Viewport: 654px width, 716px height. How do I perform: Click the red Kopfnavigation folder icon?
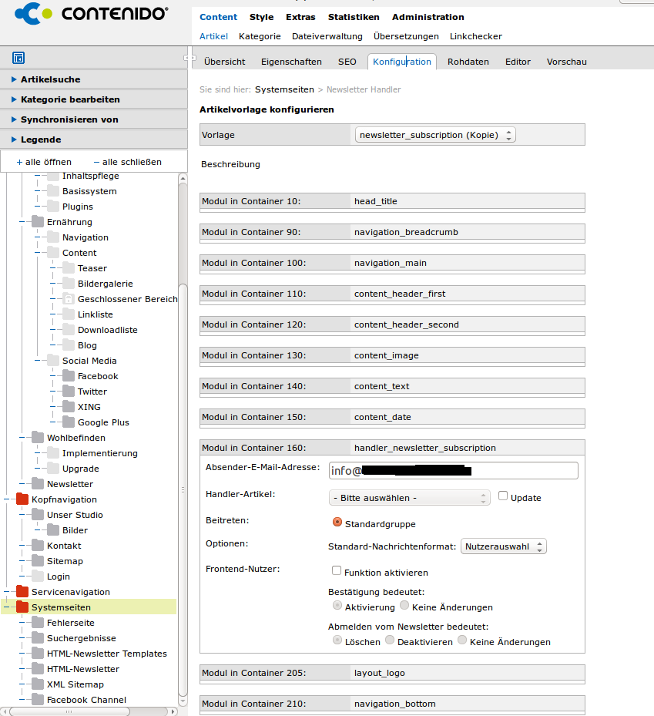(x=22, y=499)
